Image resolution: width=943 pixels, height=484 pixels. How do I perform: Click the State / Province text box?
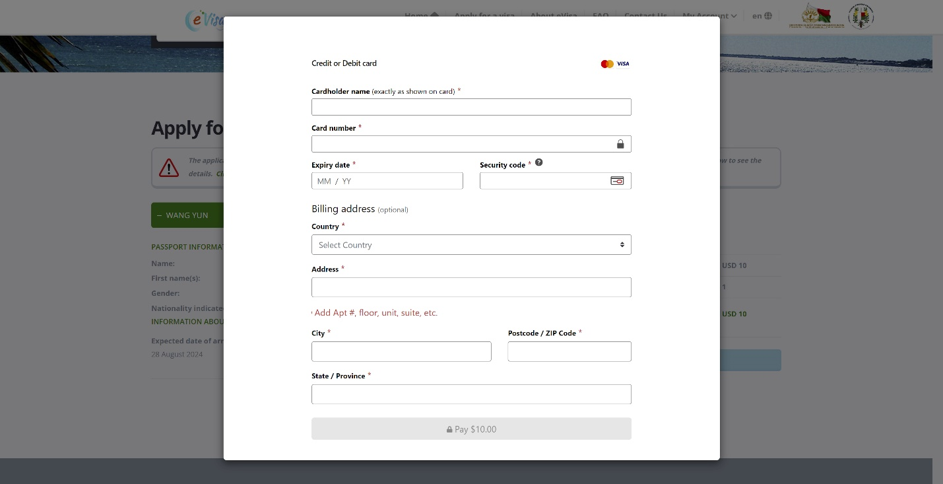pos(471,394)
